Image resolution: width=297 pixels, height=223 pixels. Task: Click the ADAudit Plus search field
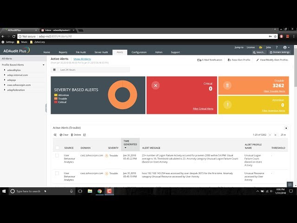(x=259, y=52)
